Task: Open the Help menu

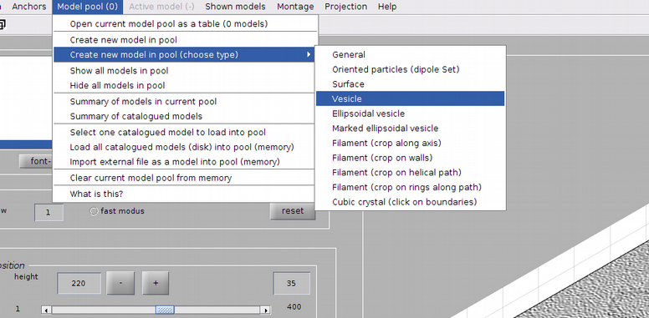Action: (x=387, y=7)
